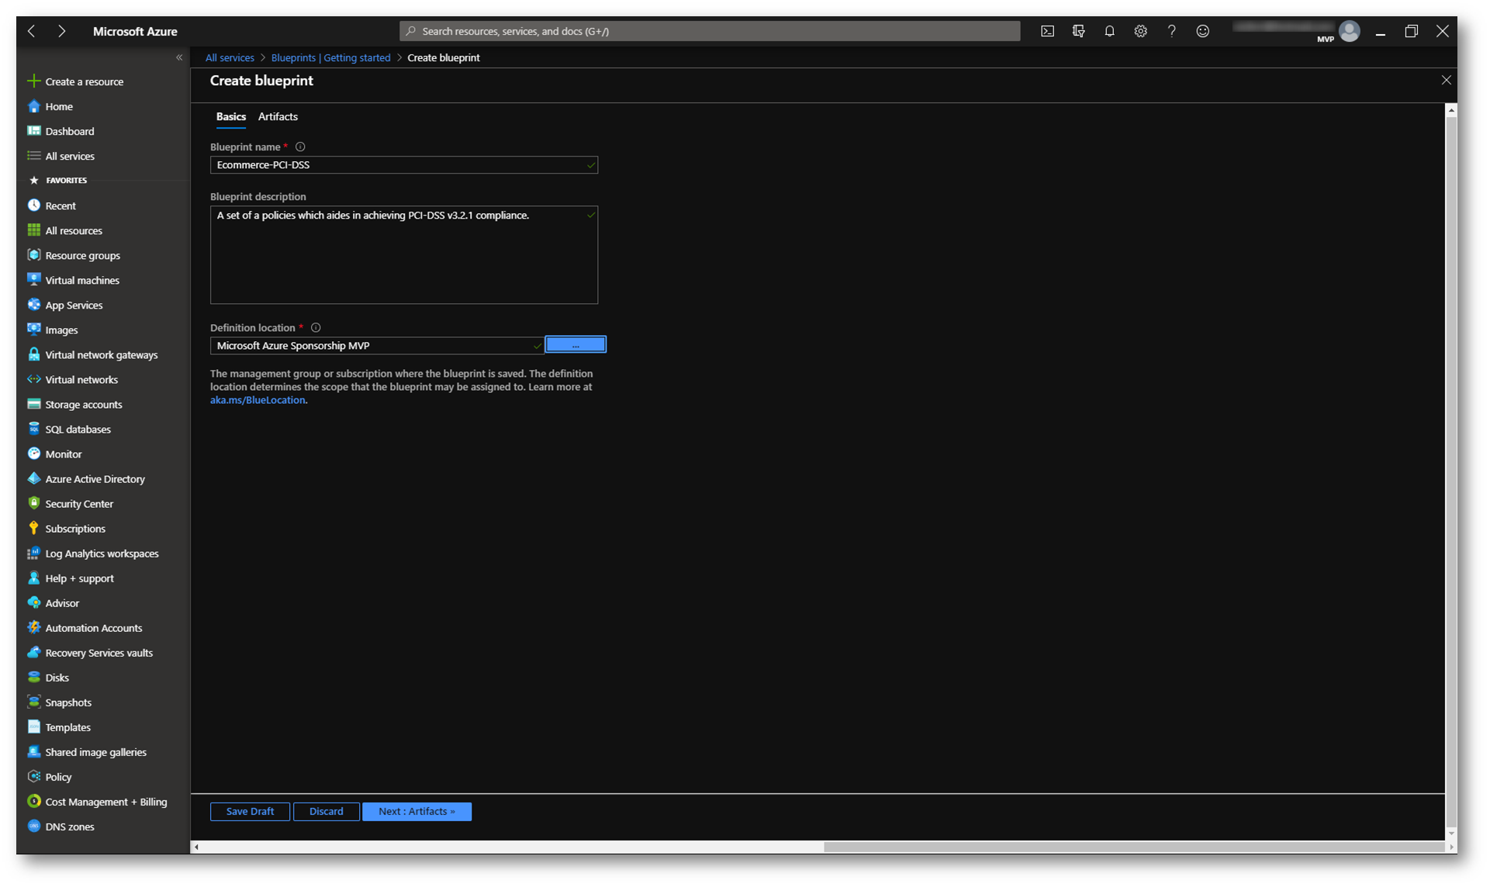Screen dimensions: 1490x887
Task: Go forward with the forward arrow
Action: pyautogui.click(x=61, y=31)
